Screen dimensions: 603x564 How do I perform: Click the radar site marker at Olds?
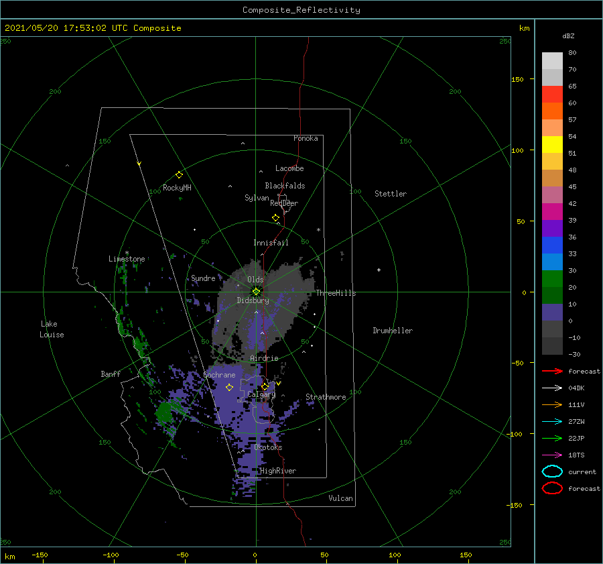(x=256, y=292)
